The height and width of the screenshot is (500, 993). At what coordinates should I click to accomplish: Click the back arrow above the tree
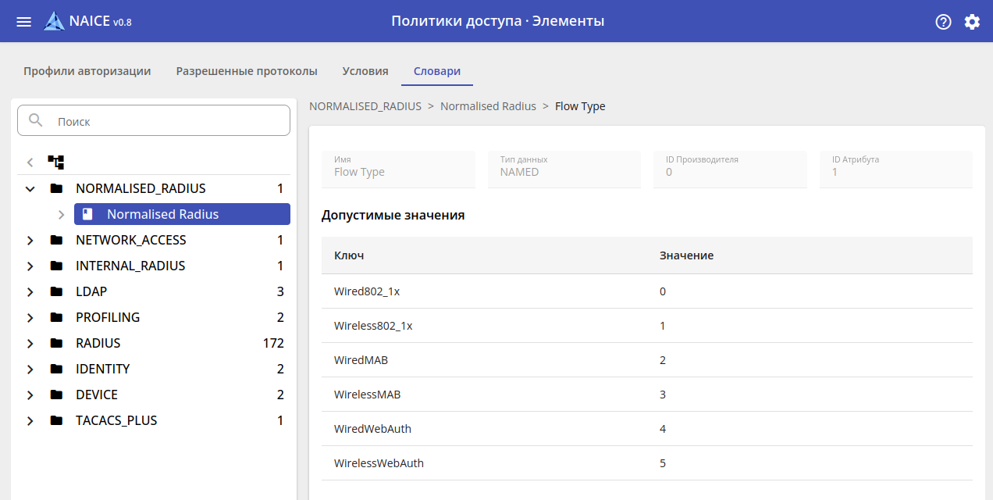click(x=30, y=162)
